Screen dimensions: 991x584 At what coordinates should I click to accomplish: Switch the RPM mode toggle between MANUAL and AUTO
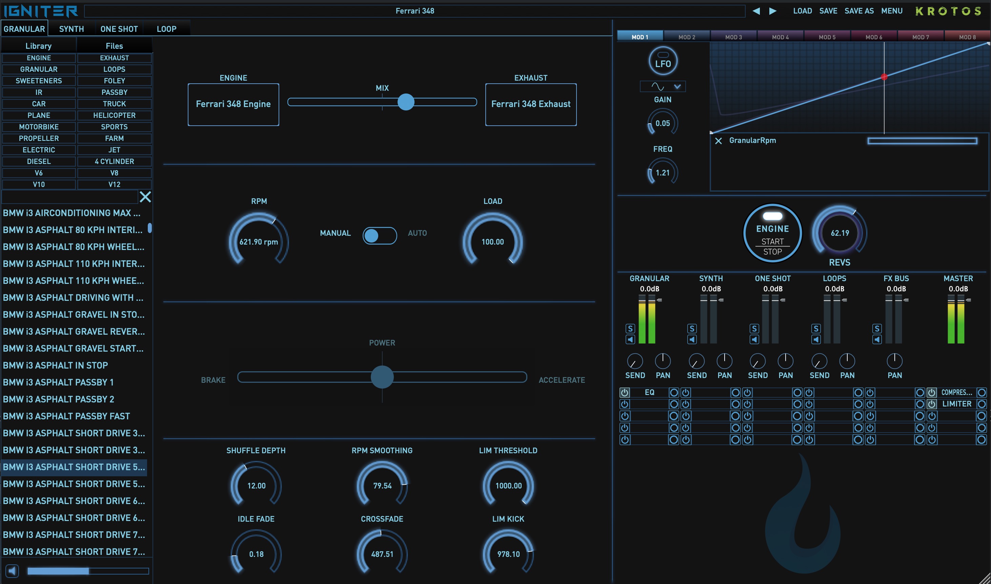coord(380,236)
